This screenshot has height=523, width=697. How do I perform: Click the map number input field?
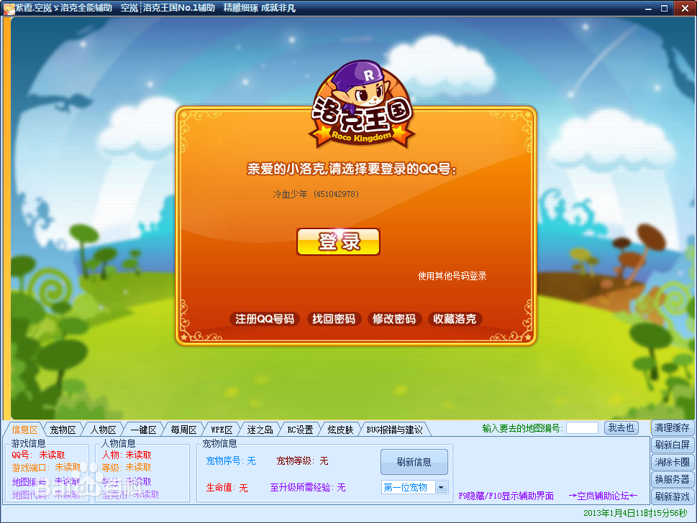583,427
